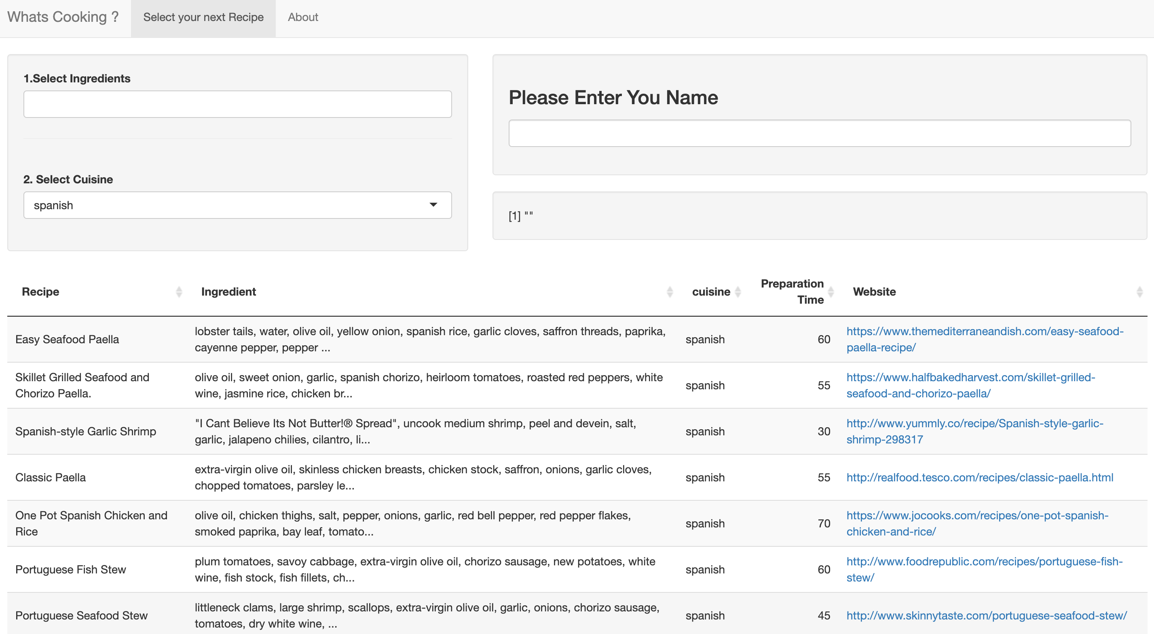Open Select your next Recipe tab
This screenshot has height=634, width=1154.
tap(203, 17)
